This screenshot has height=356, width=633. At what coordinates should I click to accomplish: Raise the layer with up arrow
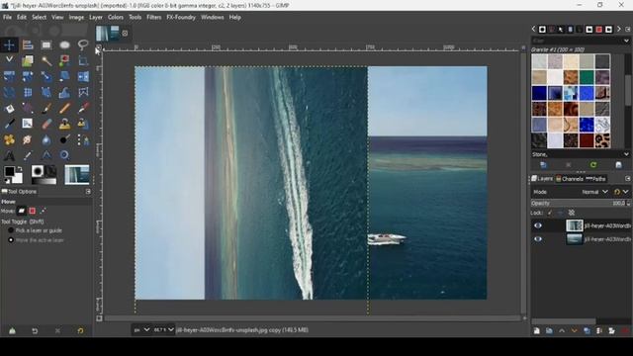(562, 330)
